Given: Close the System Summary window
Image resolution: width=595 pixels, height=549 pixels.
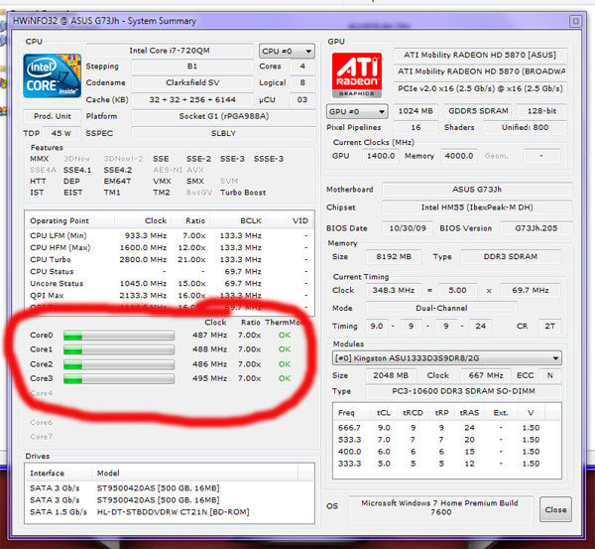Looking at the screenshot, I should (x=575, y=21).
